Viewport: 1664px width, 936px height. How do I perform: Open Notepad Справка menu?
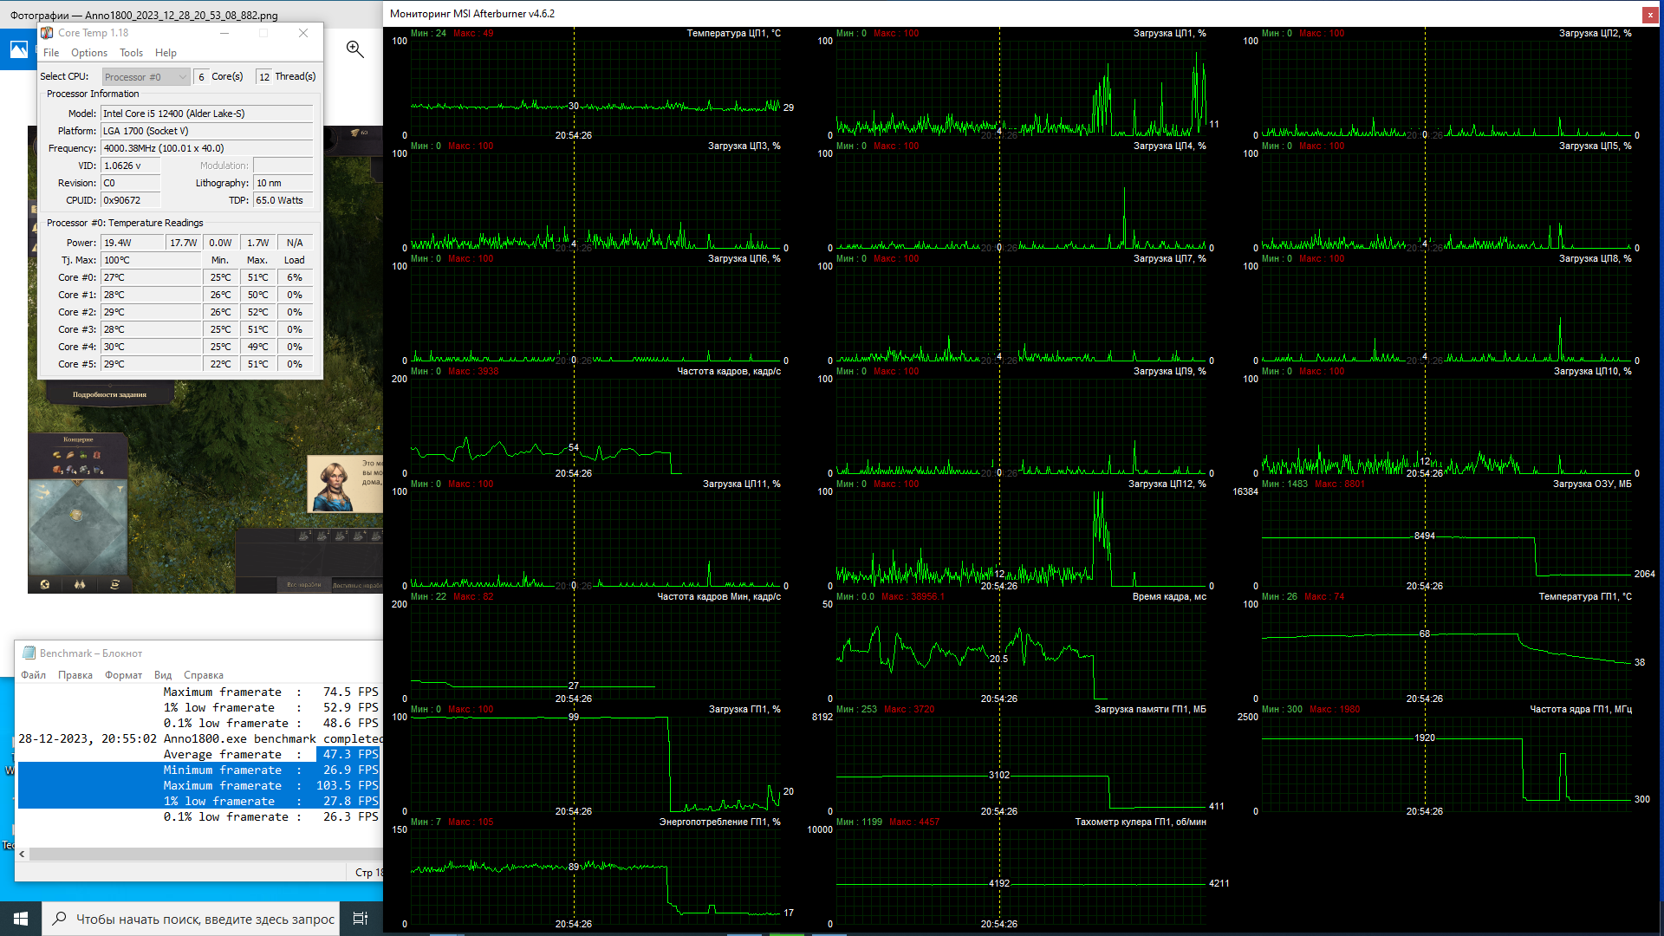pyautogui.click(x=203, y=675)
